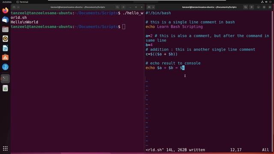The image size is (274, 154).
Task: Click '# echo result to console' comment
Action: pos(173,63)
